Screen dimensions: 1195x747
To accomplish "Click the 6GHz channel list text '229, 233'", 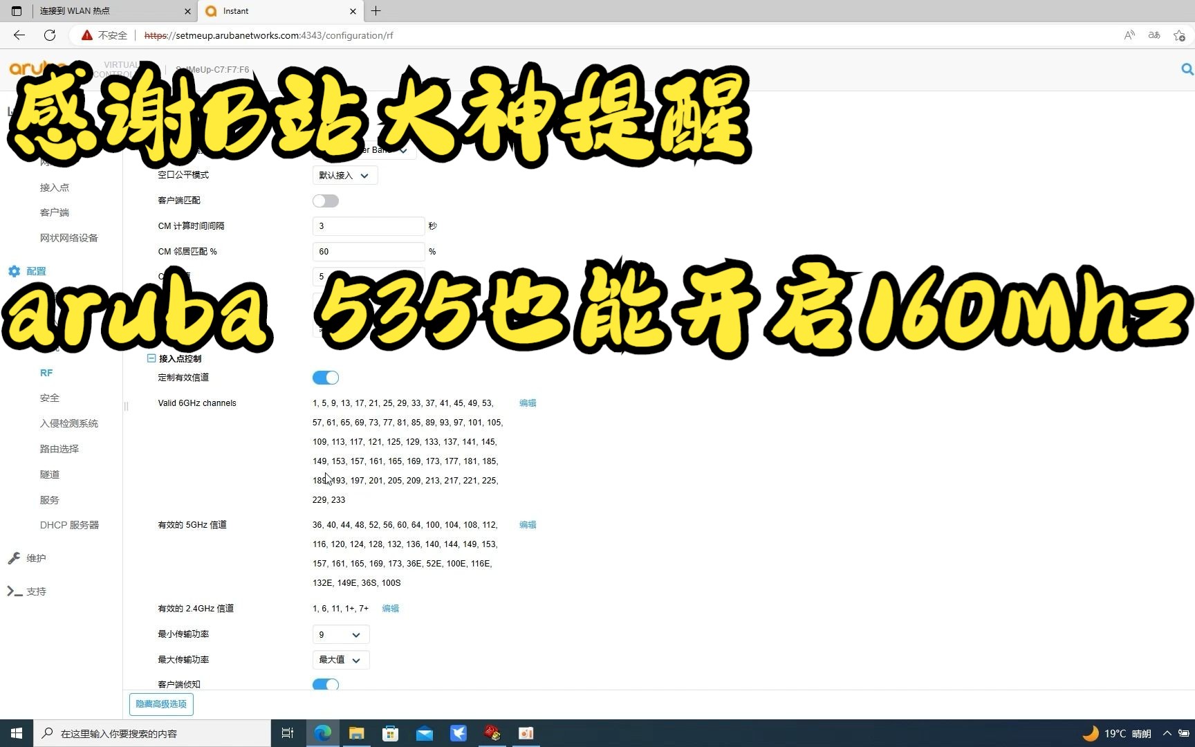I will coord(328,500).
